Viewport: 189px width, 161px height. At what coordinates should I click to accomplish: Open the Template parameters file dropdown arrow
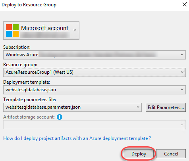pos(138,107)
